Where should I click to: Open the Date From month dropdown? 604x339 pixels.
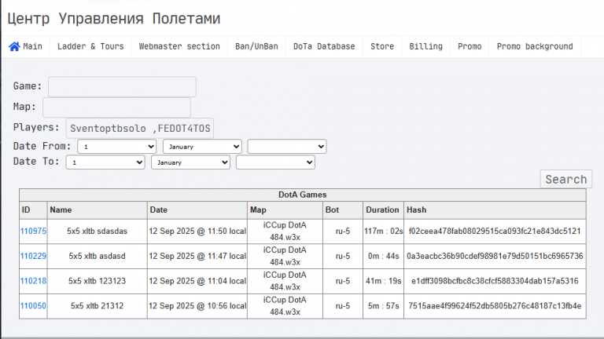202,147
